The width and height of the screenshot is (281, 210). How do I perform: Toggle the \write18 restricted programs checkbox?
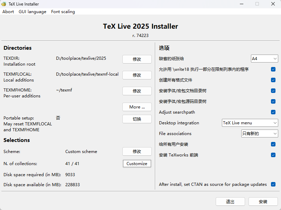(273, 69)
